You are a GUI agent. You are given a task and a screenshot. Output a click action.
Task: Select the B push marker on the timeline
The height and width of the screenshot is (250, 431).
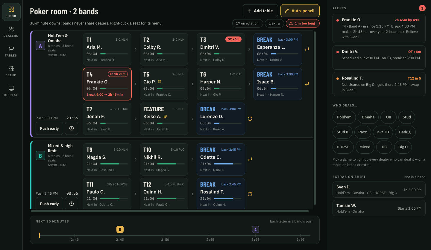(120, 230)
